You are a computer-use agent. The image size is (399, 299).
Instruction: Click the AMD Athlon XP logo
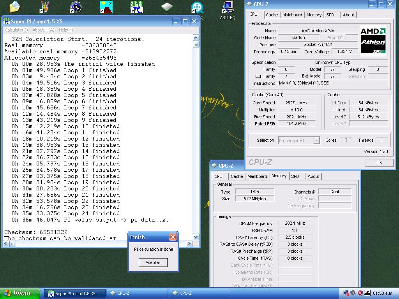(373, 40)
